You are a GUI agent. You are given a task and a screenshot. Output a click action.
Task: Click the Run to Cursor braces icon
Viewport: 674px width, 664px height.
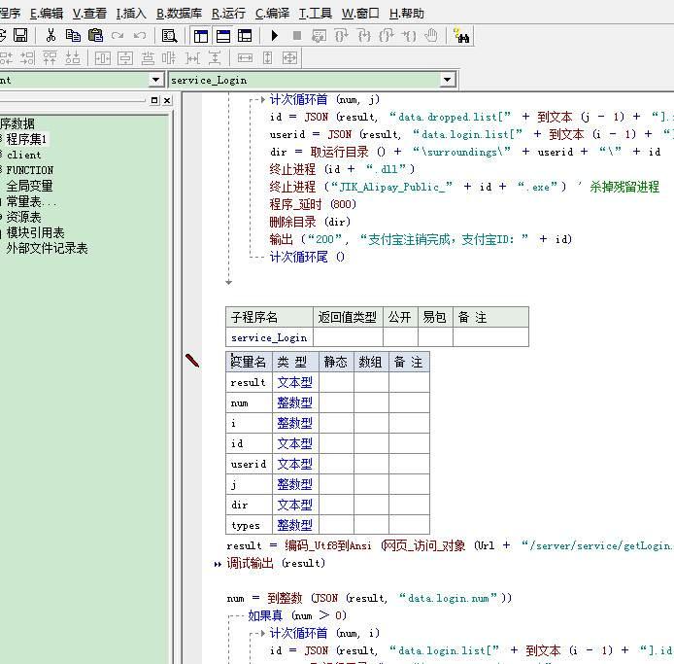(408, 36)
